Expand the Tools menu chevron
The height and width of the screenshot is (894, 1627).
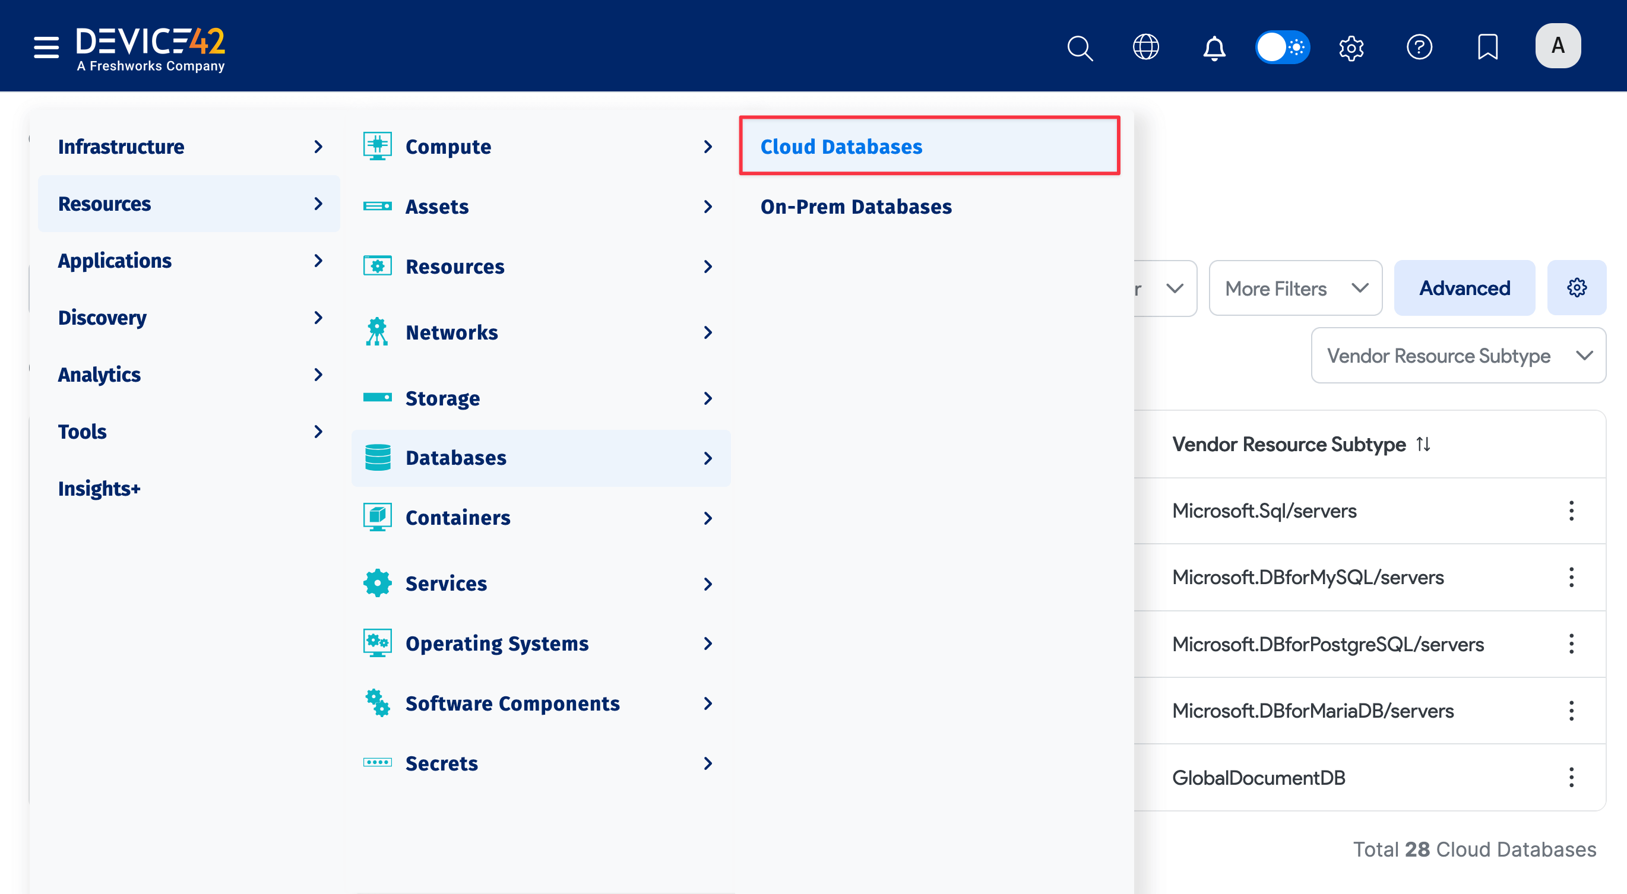click(x=318, y=432)
